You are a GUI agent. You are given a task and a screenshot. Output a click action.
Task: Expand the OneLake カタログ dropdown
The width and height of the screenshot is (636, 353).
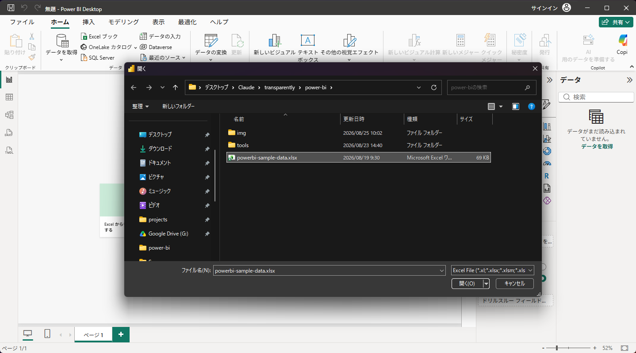[135, 47]
